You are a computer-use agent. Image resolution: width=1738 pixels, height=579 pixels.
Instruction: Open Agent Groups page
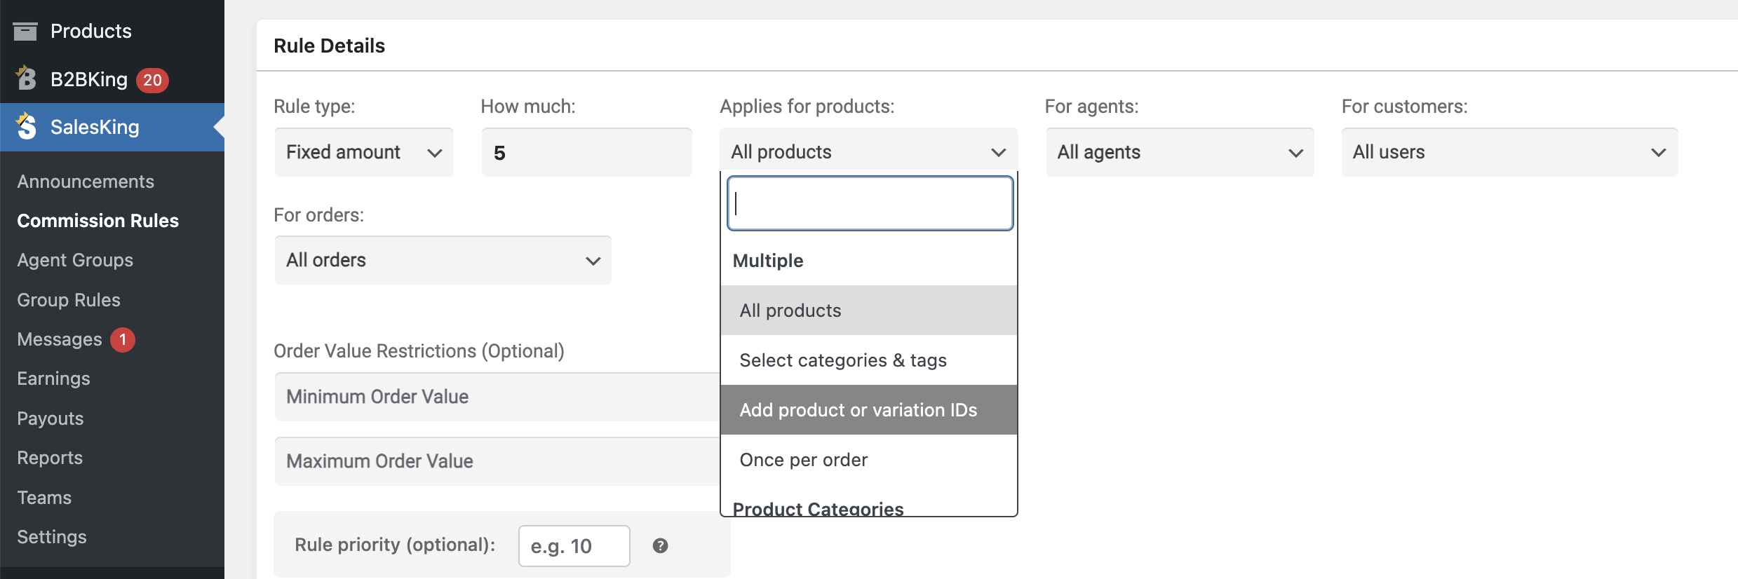point(75,260)
